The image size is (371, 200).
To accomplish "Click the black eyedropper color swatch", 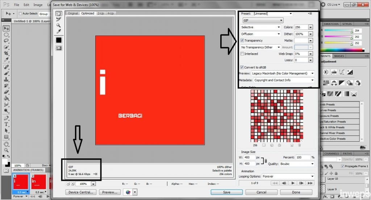I will (x=58, y=40).
